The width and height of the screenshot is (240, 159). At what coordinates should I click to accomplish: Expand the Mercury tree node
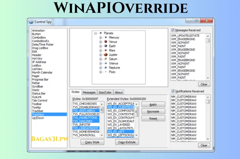tap(100, 37)
